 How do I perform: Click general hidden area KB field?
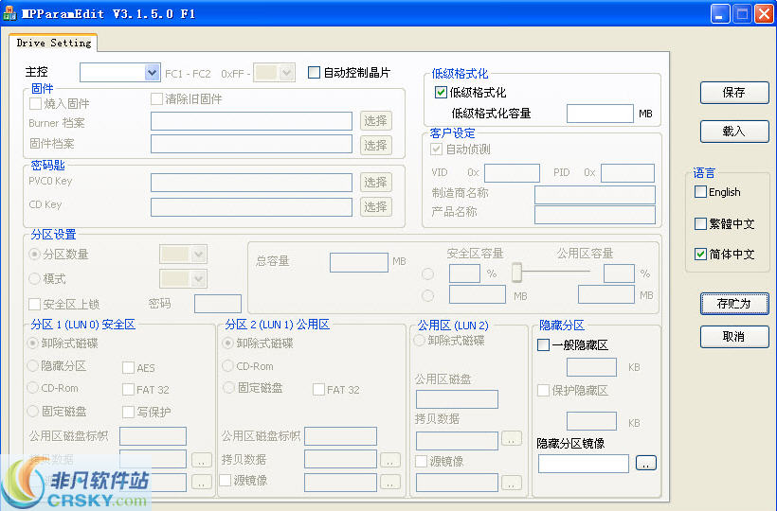591,367
